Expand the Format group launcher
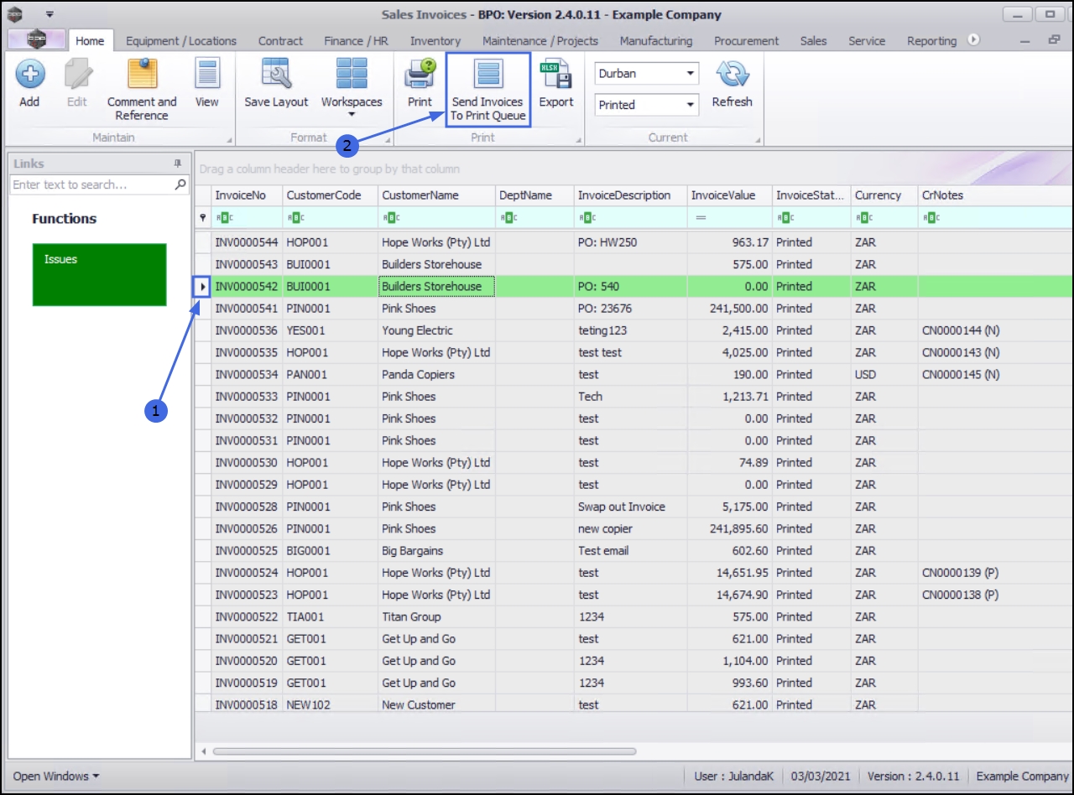Viewport: 1074px width, 795px height. 388,139
